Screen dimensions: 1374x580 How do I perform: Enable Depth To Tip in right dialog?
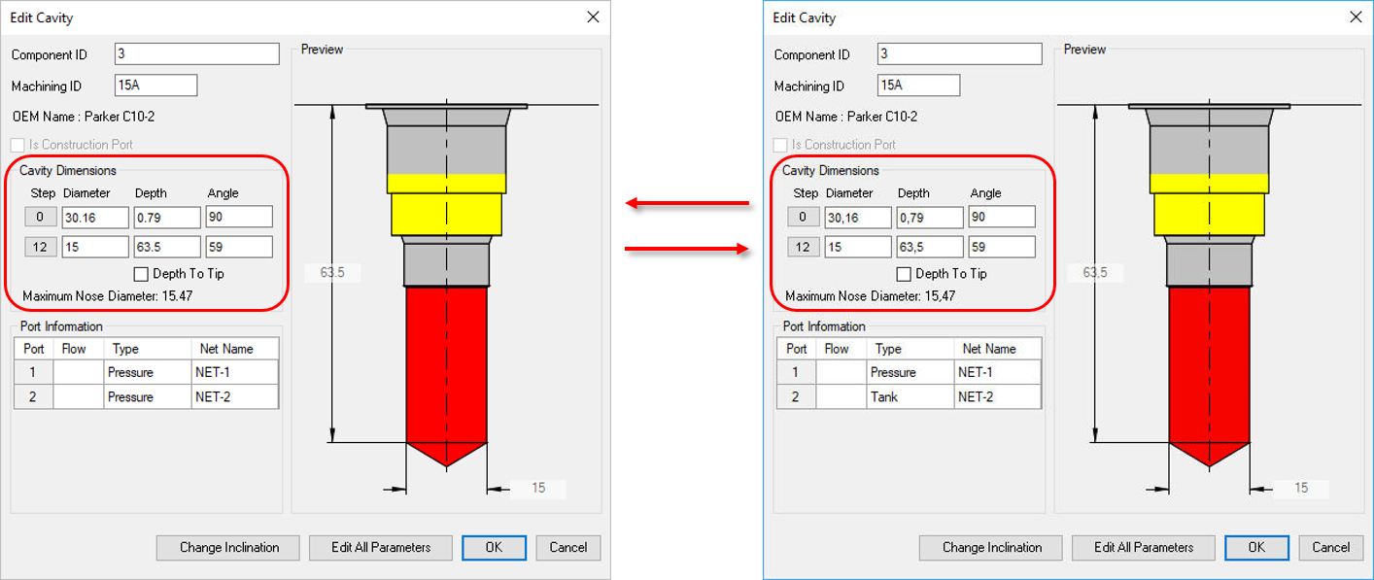(x=904, y=274)
